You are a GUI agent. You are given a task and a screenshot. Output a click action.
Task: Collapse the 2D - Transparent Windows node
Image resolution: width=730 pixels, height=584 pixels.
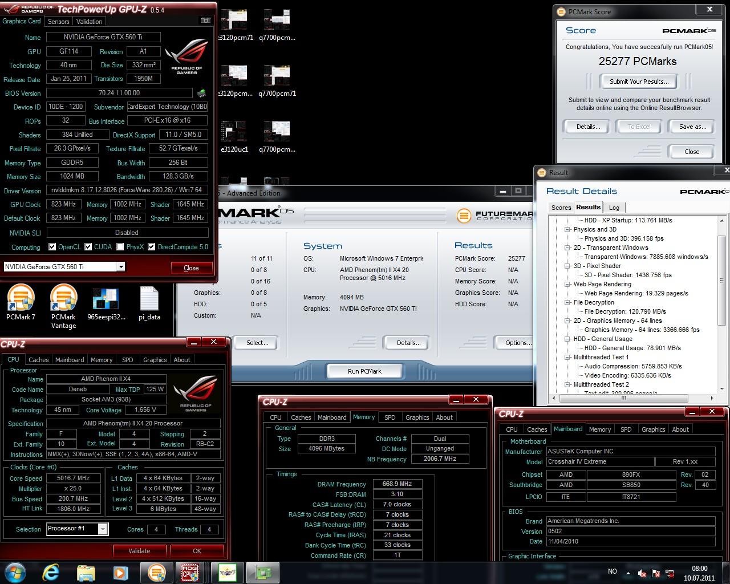(x=567, y=248)
